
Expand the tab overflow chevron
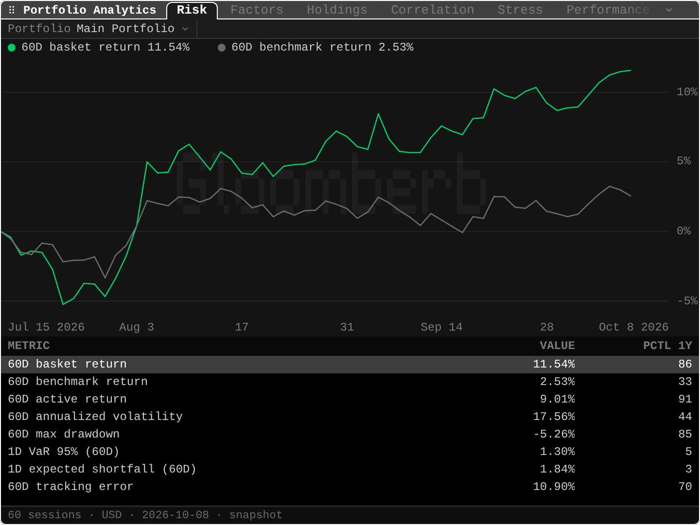[669, 10]
